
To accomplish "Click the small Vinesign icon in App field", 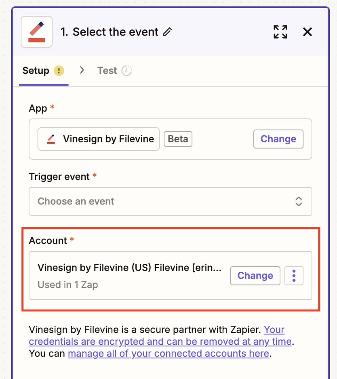I will tap(51, 139).
